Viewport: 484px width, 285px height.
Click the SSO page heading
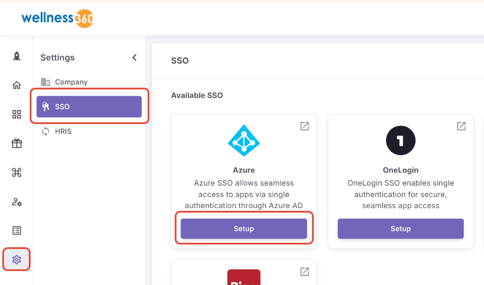(180, 61)
